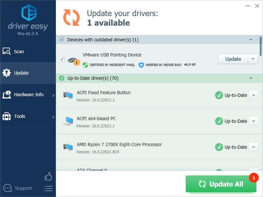Open the Hardware Info menu item
263x197 pixels.
pos(28,95)
